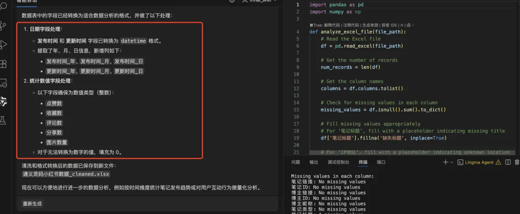Click the comment '# Get the column names'
Image resolution: width=520 pixels, height=214 pixels.
coord(352,81)
